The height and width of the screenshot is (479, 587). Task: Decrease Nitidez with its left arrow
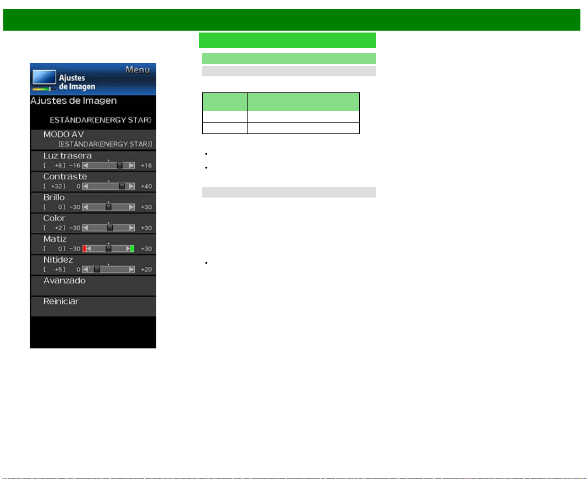85,269
